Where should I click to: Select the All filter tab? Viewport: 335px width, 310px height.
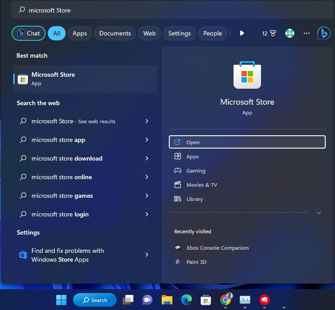point(57,33)
